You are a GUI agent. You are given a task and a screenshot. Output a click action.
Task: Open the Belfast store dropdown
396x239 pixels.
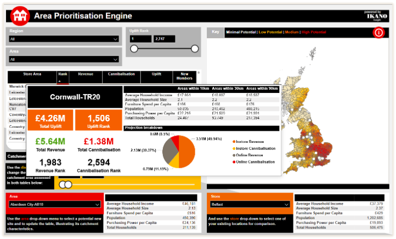tap(250, 204)
